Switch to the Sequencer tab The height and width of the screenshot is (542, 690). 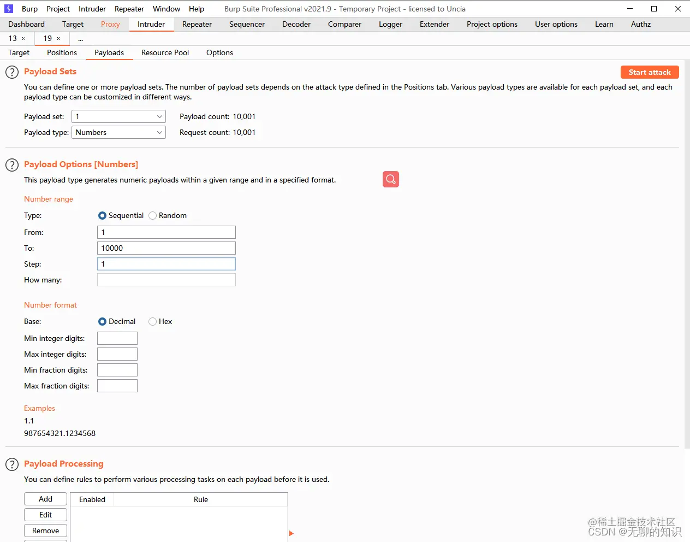pos(247,24)
